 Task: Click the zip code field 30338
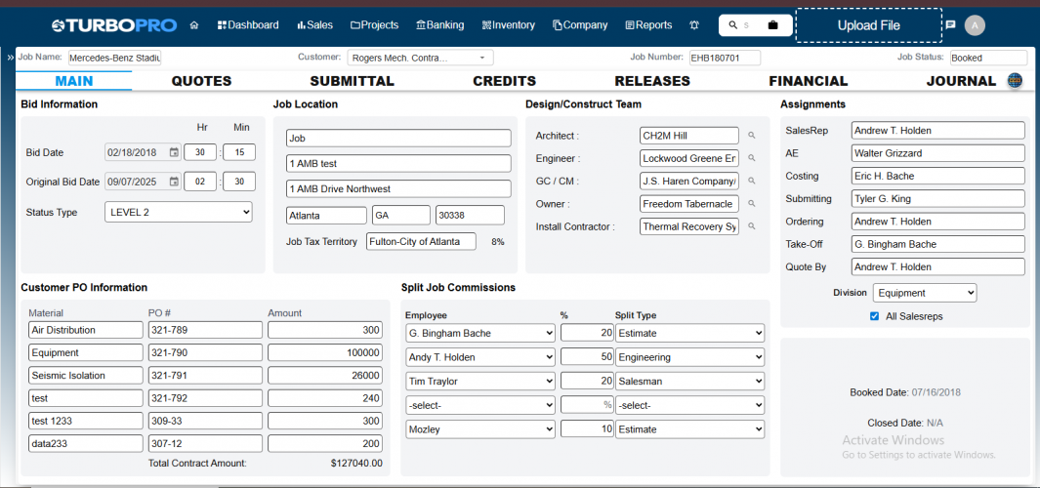[470, 216]
